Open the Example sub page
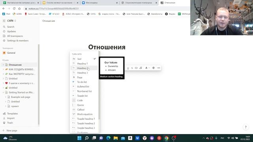 click(21, 97)
